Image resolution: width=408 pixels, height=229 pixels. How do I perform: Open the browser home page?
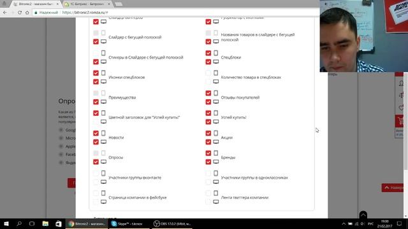pos(27,12)
